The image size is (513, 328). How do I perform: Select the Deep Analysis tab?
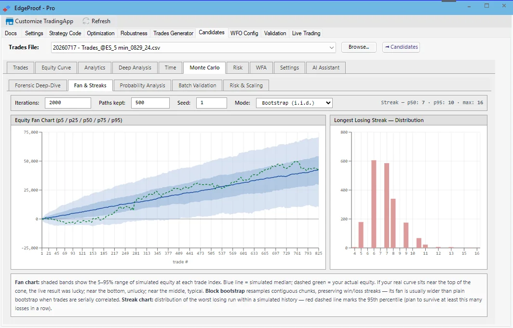tap(135, 68)
